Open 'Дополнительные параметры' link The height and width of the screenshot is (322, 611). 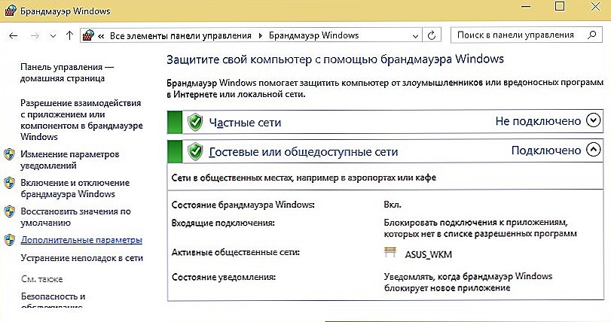tap(81, 240)
